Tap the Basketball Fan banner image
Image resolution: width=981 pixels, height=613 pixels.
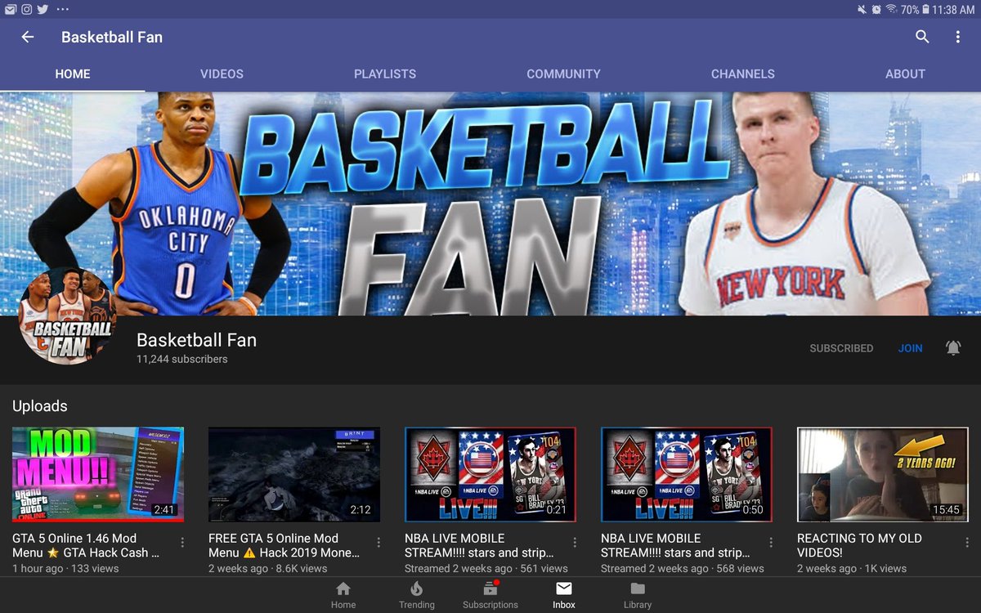(490, 204)
